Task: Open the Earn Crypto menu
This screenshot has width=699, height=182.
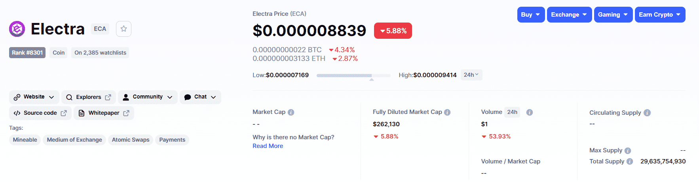Action: [x=660, y=15]
